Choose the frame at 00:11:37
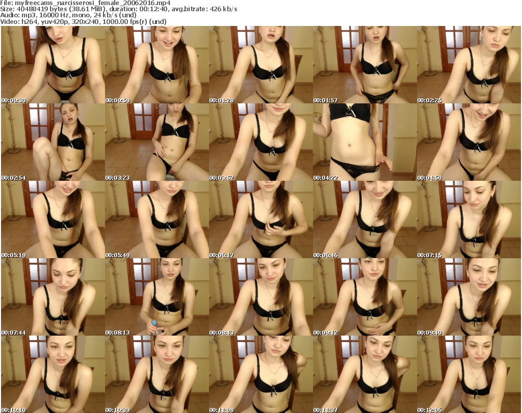Image resolution: width=522 pixels, height=413 pixels. click(x=365, y=374)
